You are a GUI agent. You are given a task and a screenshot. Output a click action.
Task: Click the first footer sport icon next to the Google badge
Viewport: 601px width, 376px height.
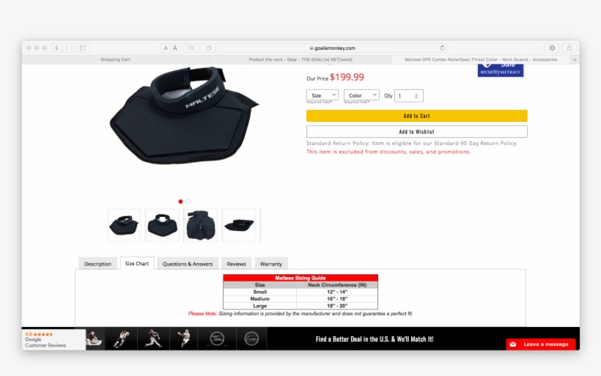click(x=95, y=339)
